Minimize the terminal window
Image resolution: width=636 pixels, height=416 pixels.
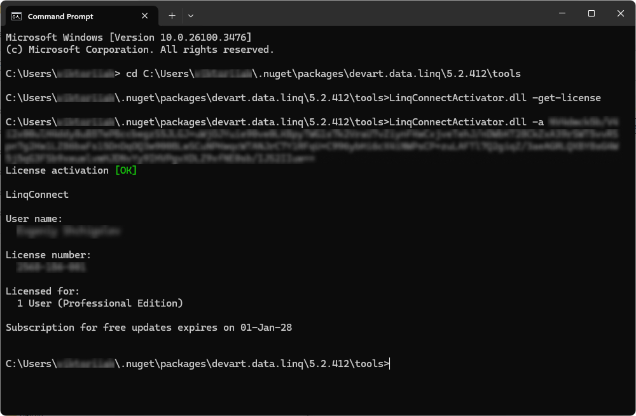(x=562, y=13)
